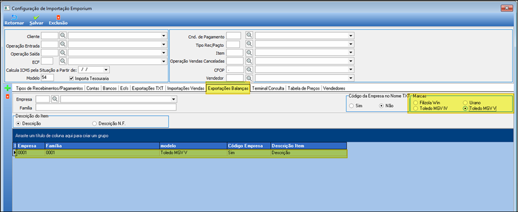Click the Modelo field showing 54
This screenshot has height=212, width=518.
(48, 78)
